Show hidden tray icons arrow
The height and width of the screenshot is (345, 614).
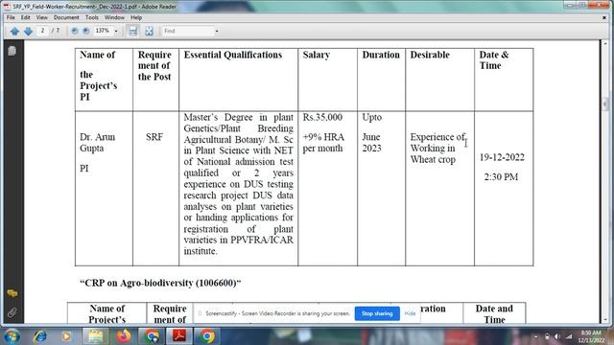coord(535,336)
